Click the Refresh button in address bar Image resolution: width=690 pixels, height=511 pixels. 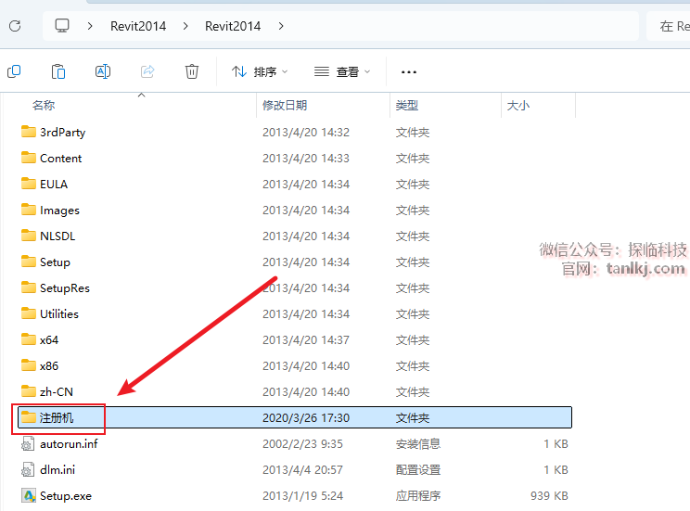point(15,26)
